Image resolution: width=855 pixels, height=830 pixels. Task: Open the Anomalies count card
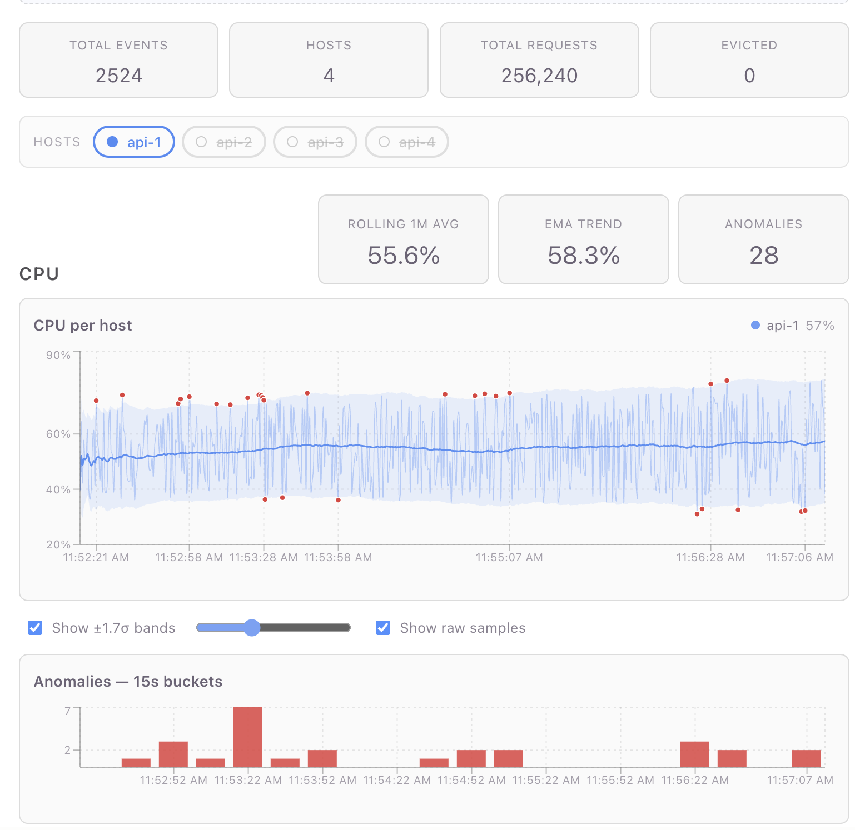tap(763, 239)
